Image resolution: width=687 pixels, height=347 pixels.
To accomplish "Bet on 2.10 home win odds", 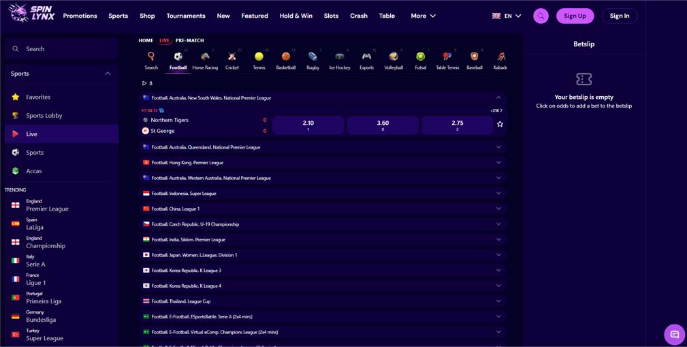I will click(x=308, y=125).
